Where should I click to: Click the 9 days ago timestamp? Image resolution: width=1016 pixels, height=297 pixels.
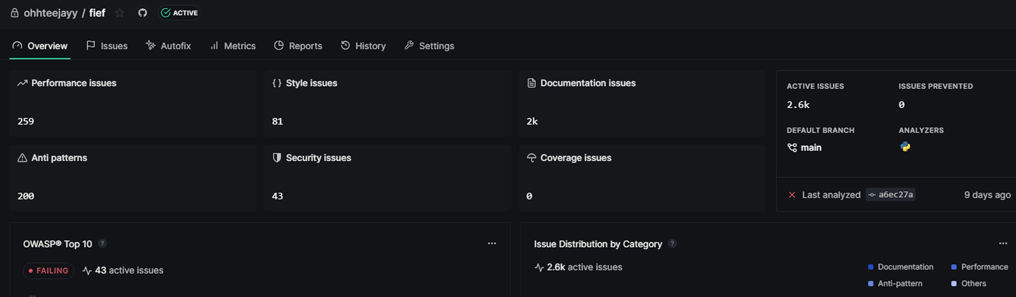point(987,195)
